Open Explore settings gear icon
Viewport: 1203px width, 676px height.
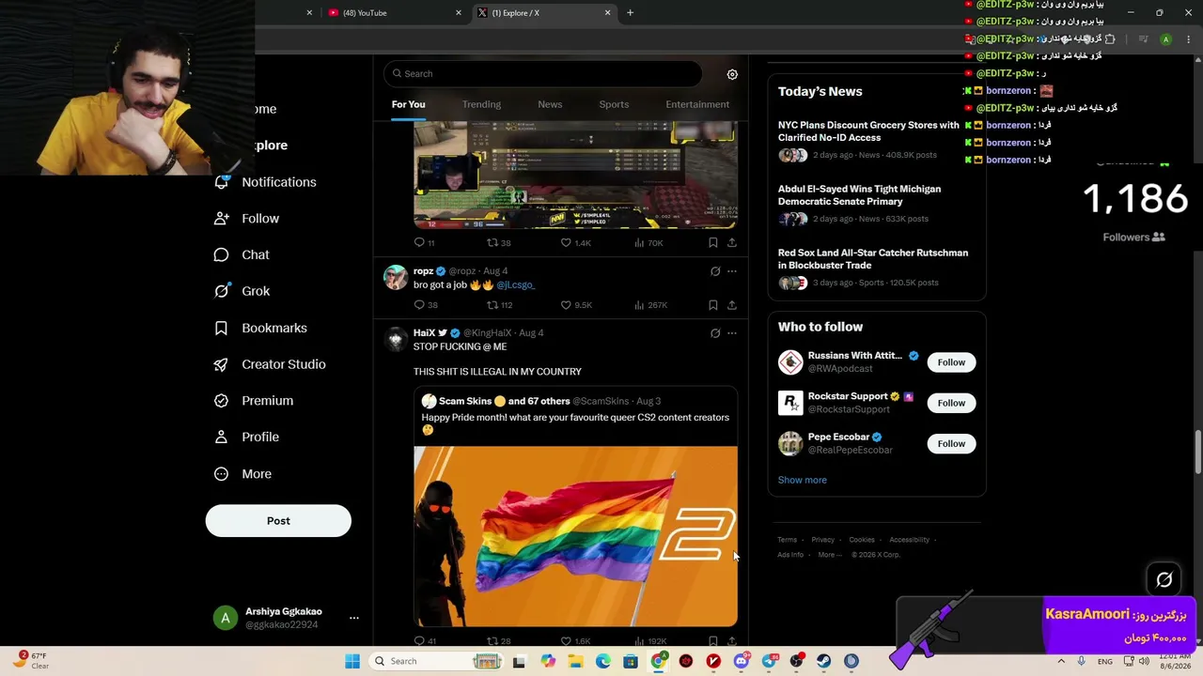pos(732,74)
